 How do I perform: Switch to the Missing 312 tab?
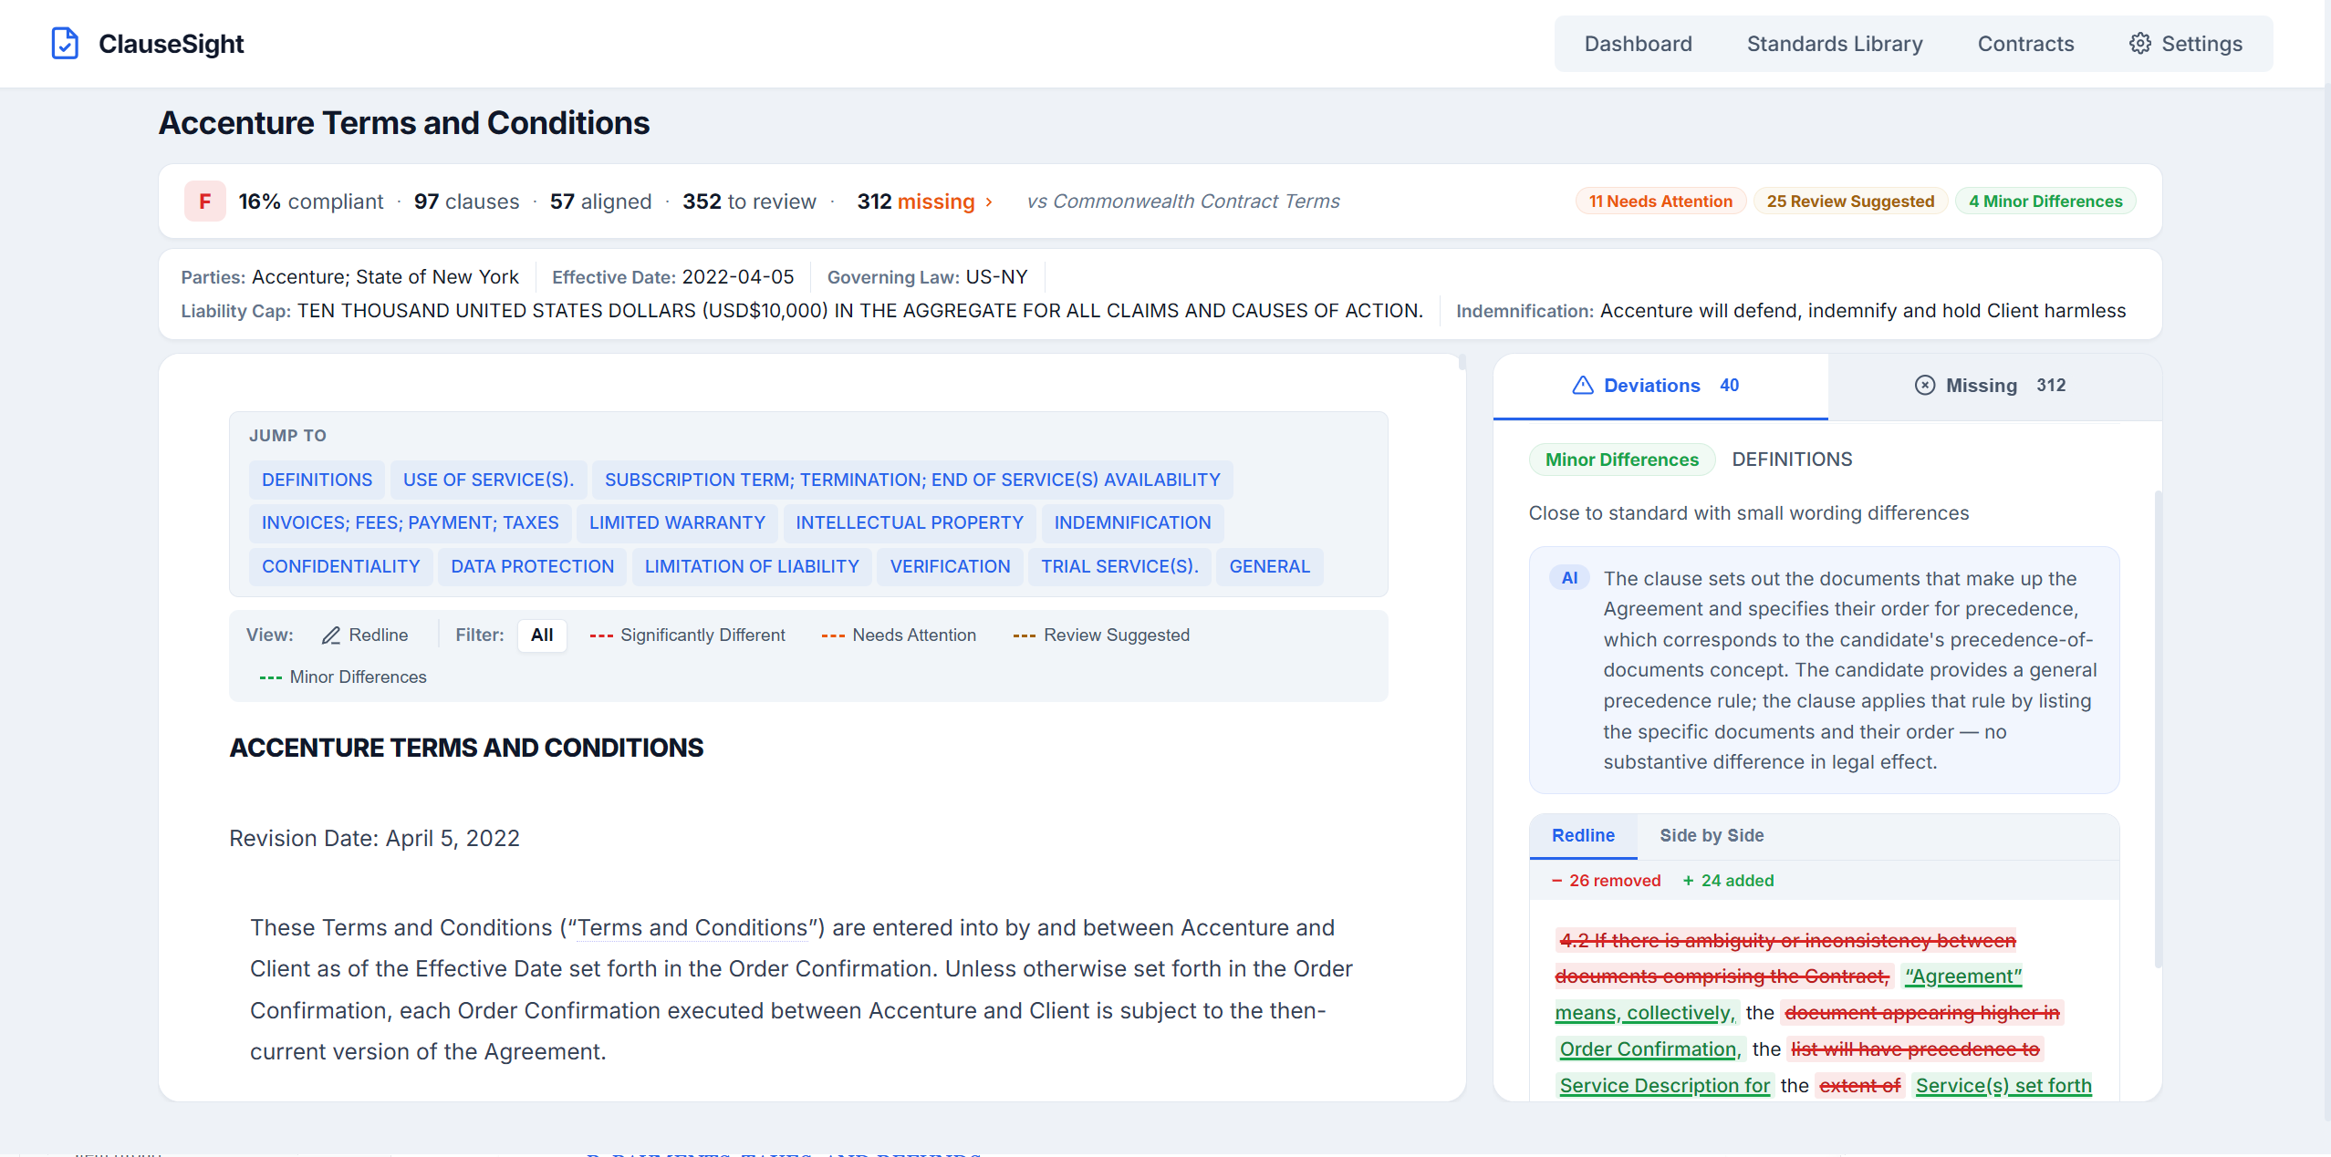(x=1994, y=387)
